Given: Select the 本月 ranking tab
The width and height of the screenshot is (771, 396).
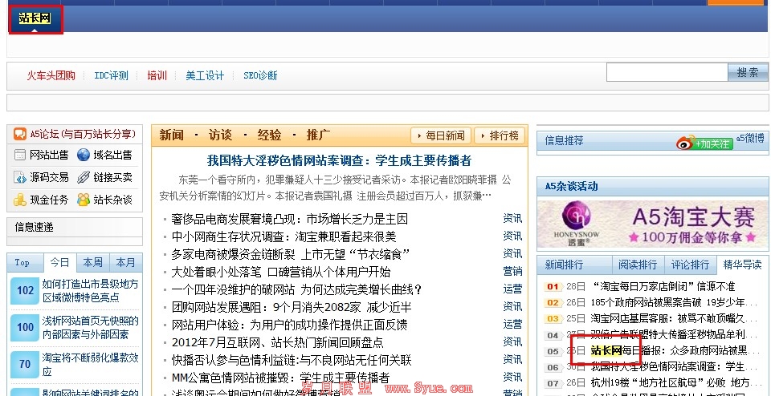Looking at the screenshot, I should point(125,263).
